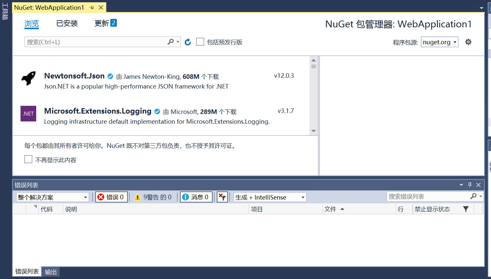Viewport: 491px width, 279px height.
Task: Expand error list search options arrow
Action: [x=481, y=196]
